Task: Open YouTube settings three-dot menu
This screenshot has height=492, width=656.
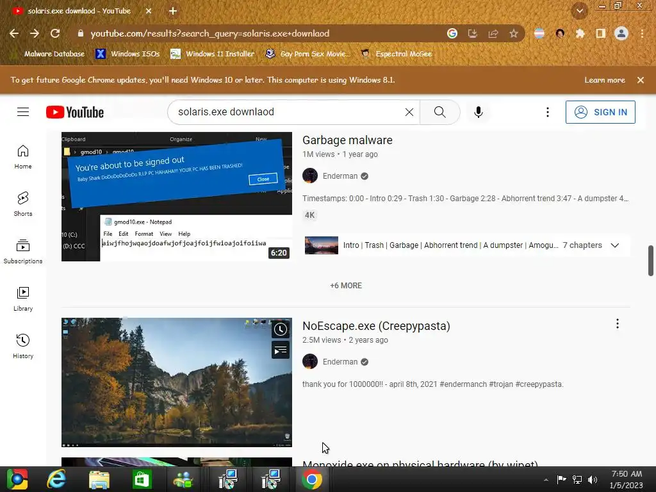Action: [x=547, y=112]
